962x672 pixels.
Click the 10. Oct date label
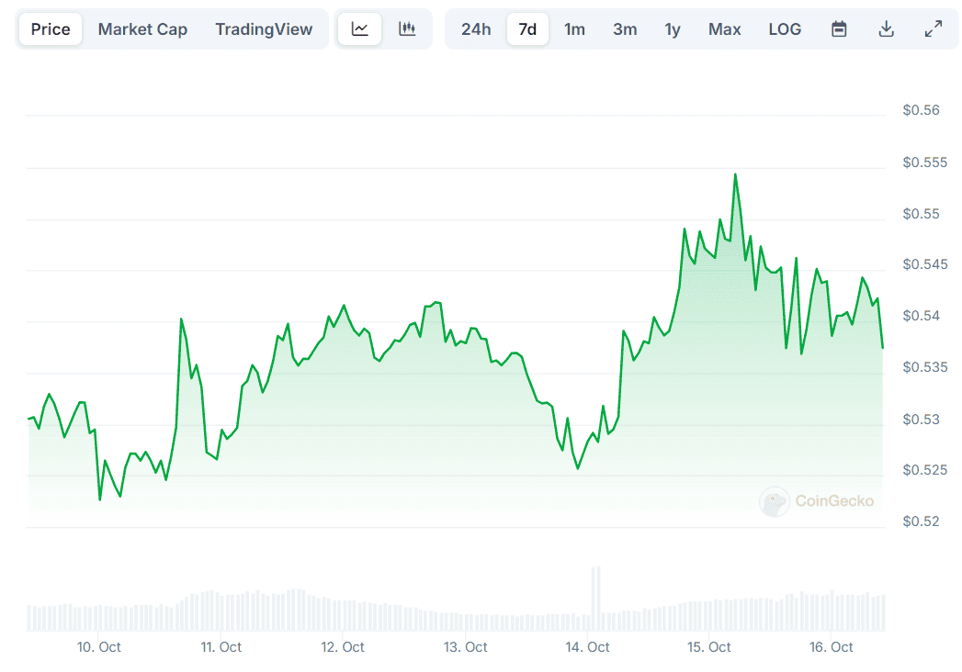[x=99, y=647]
